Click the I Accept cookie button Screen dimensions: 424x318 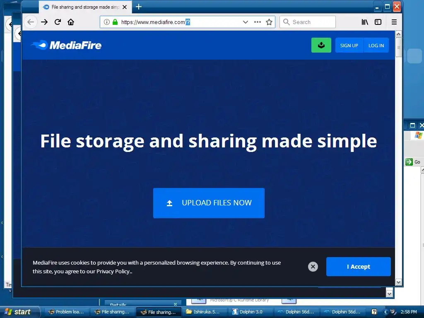[x=358, y=267]
